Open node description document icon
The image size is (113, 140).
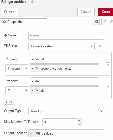tap(104, 22)
